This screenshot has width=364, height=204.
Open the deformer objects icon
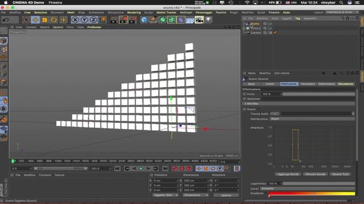coord(181,20)
